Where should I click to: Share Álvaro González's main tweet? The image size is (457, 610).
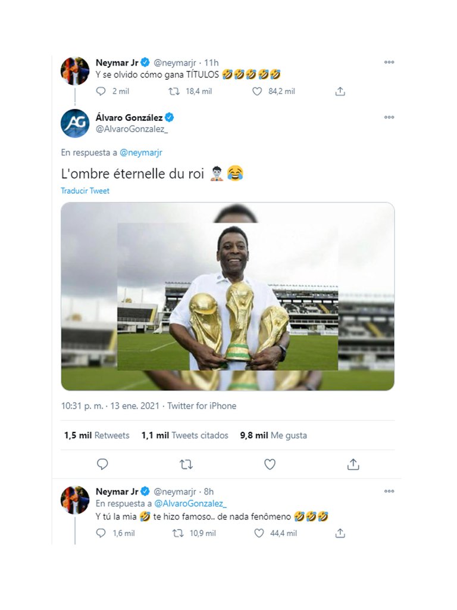pyautogui.click(x=353, y=464)
